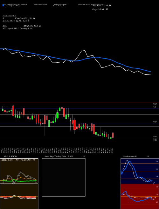This screenshot has width=159, height=209.
Task: Click the 'MACD: 12.17, 12.75, -0.58 C' line
Action: (16, 21)
